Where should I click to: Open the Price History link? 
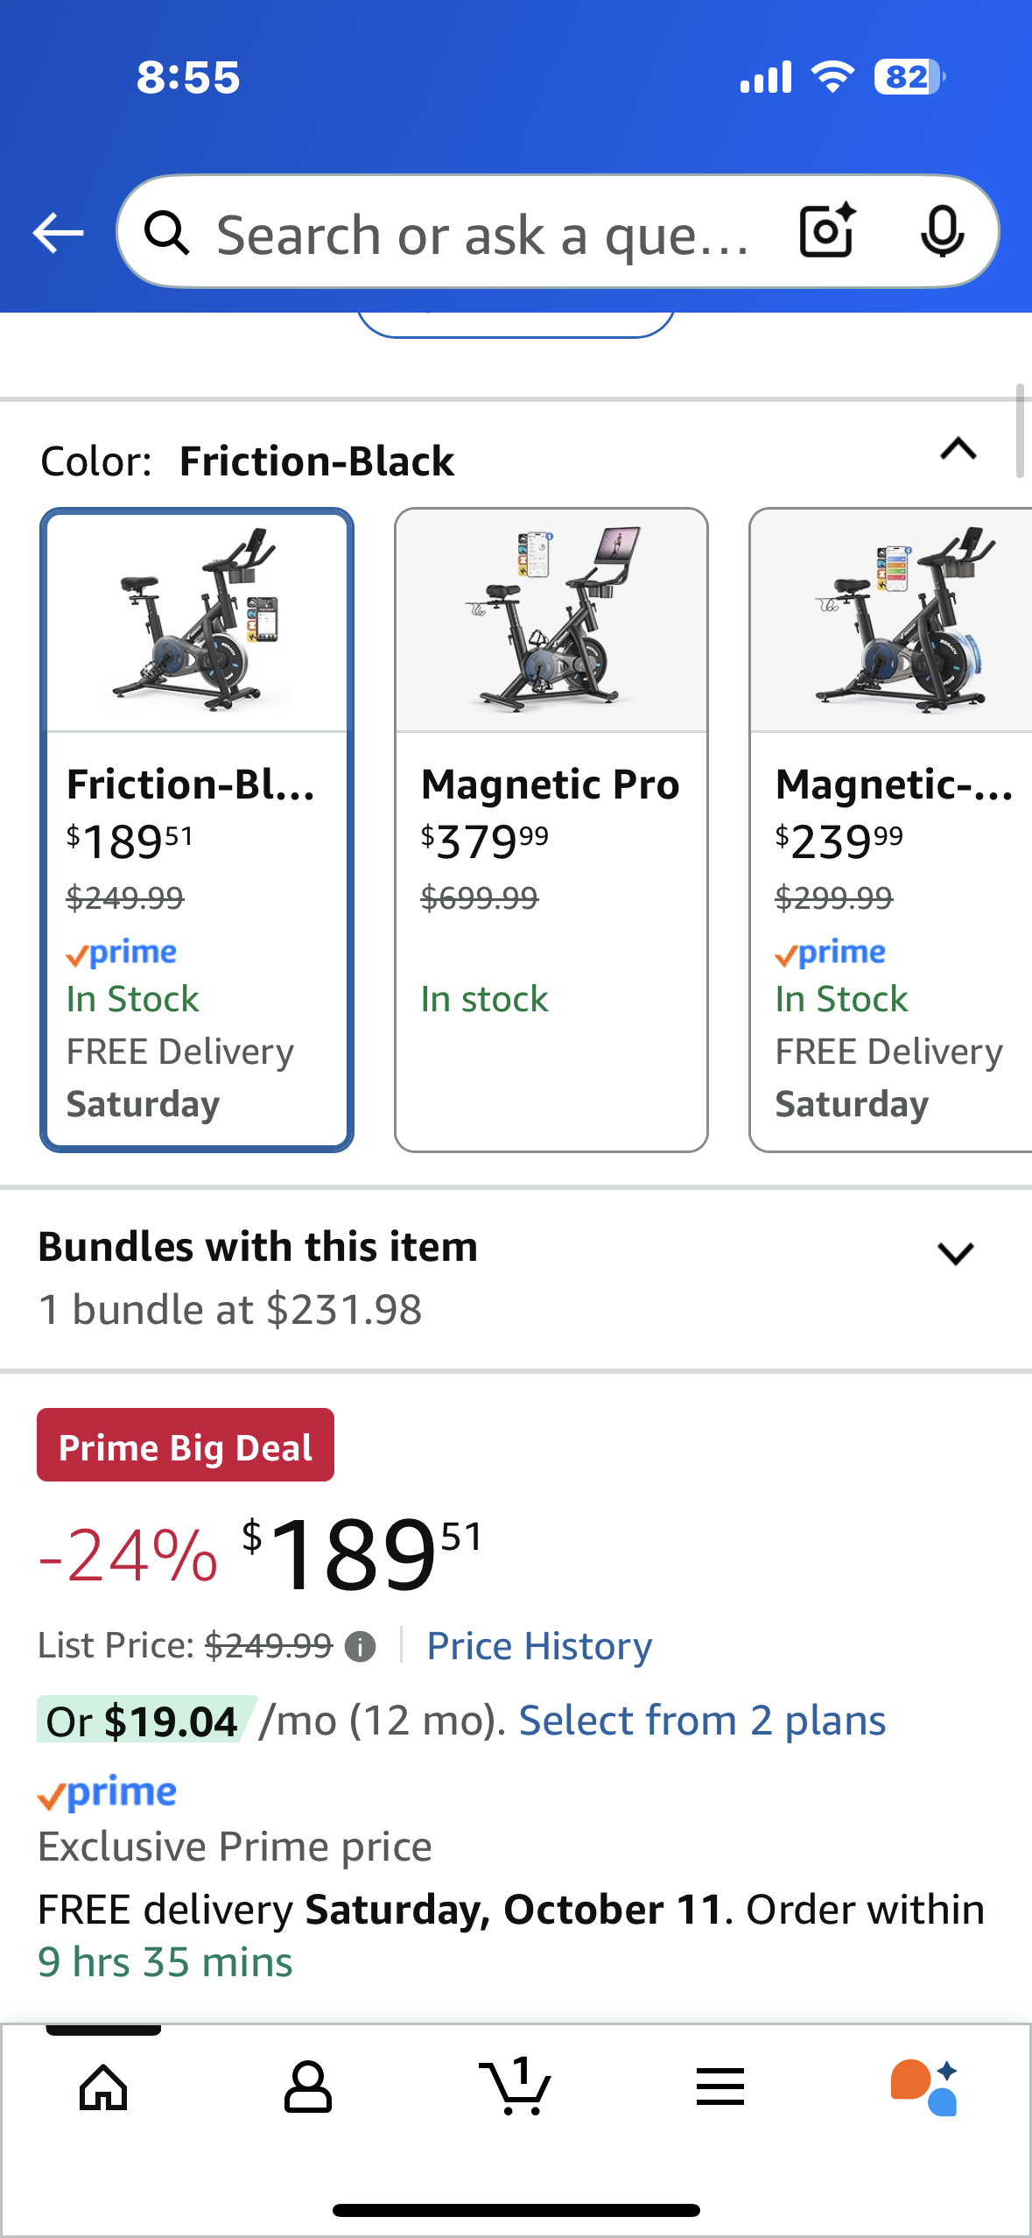539,1646
